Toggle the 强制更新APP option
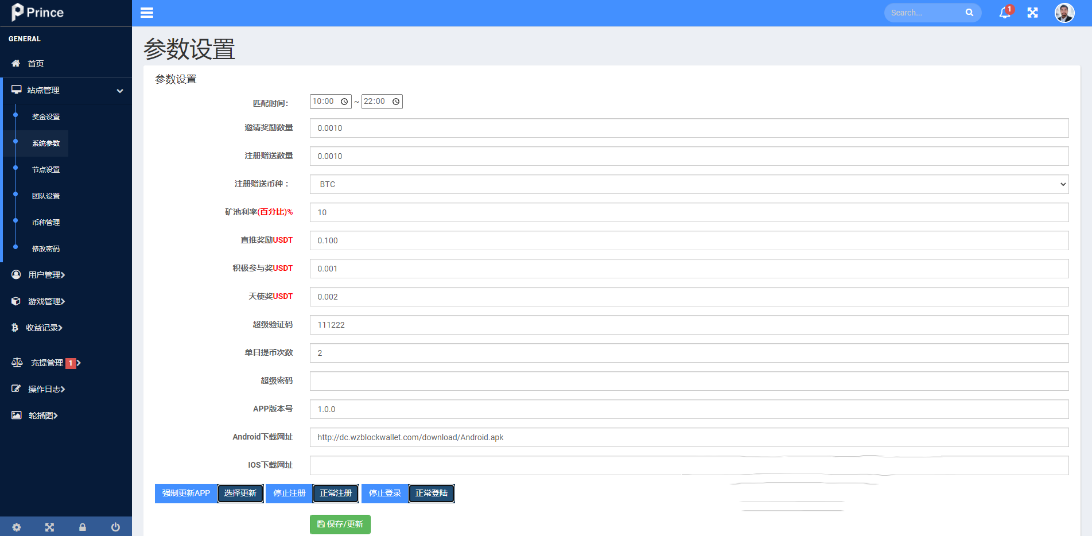 click(186, 494)
